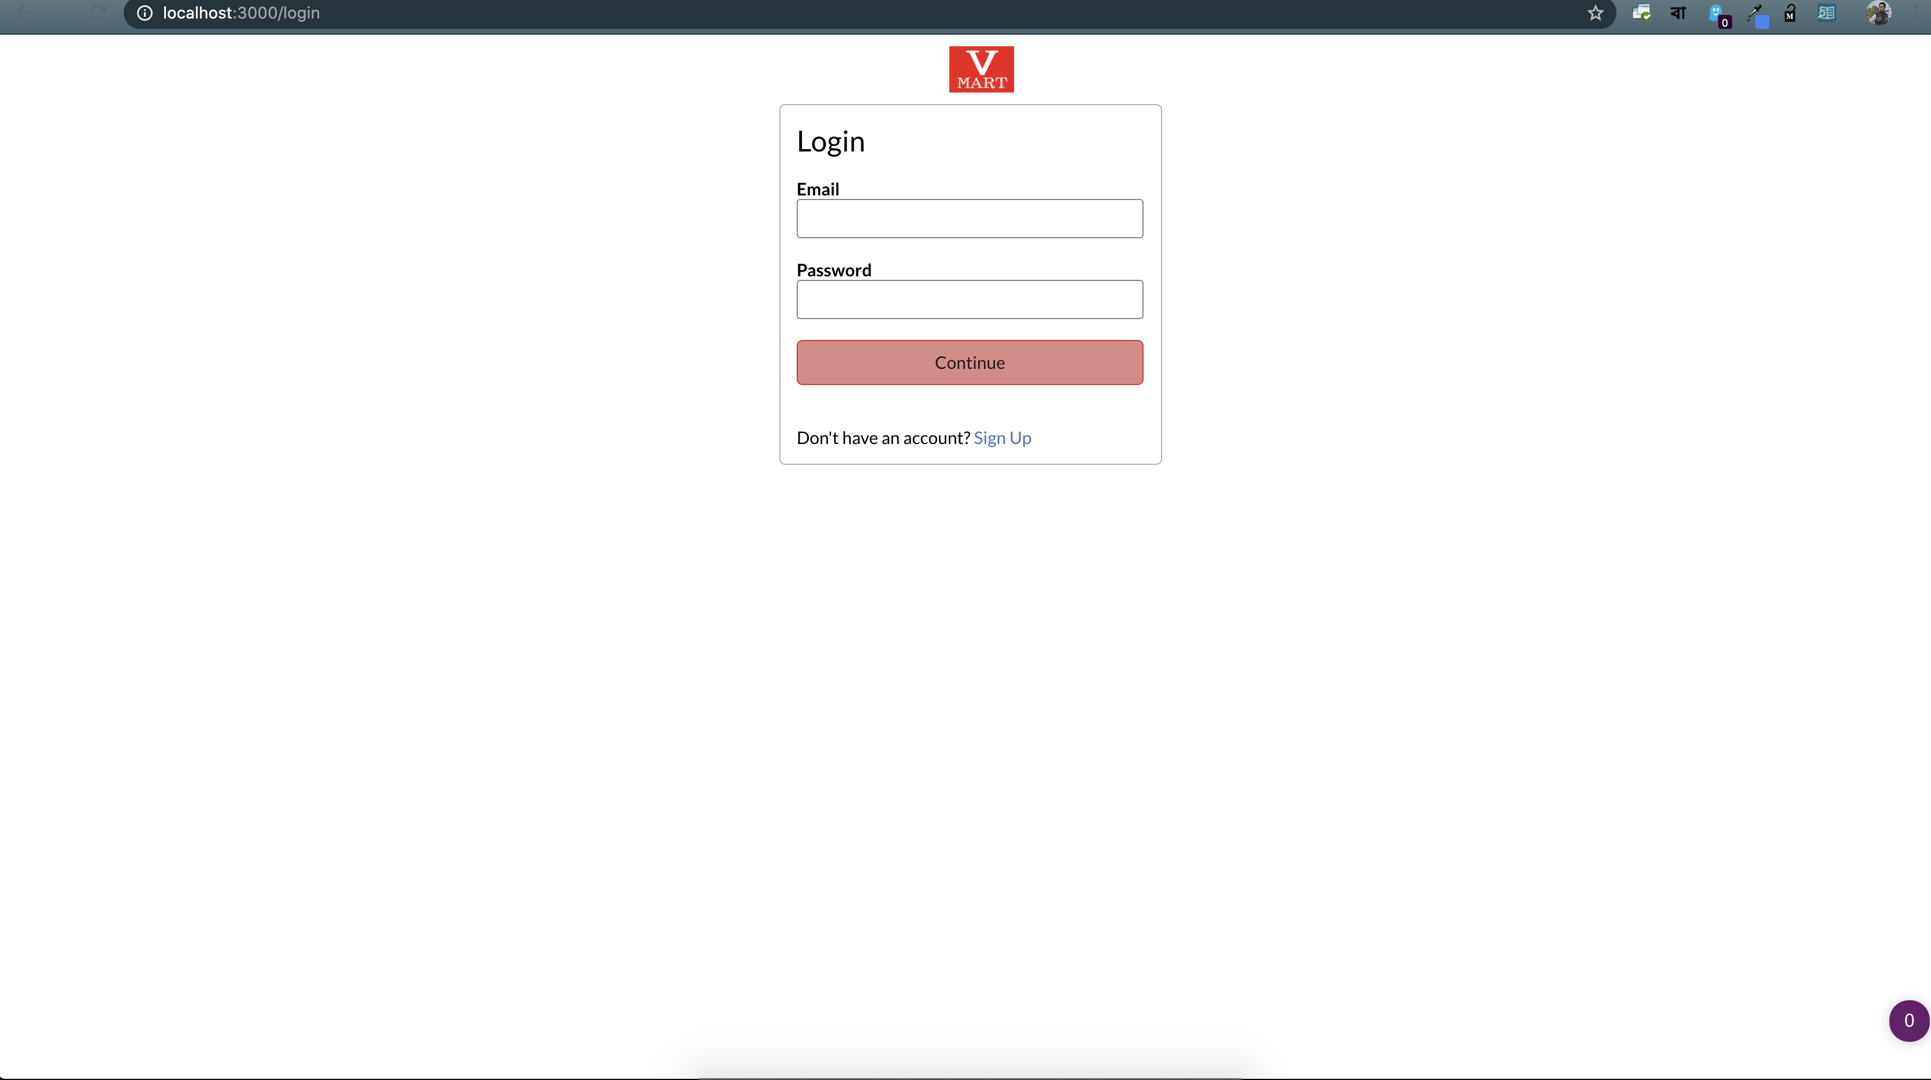
Task: Go forward to next page
Action: [x=61, y=13]
